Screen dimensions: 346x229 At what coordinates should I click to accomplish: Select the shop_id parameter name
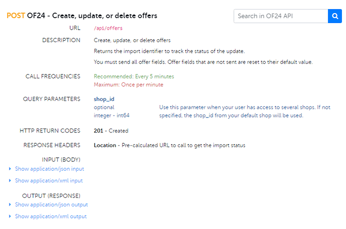pyautogui.click(x=104, y=99)
